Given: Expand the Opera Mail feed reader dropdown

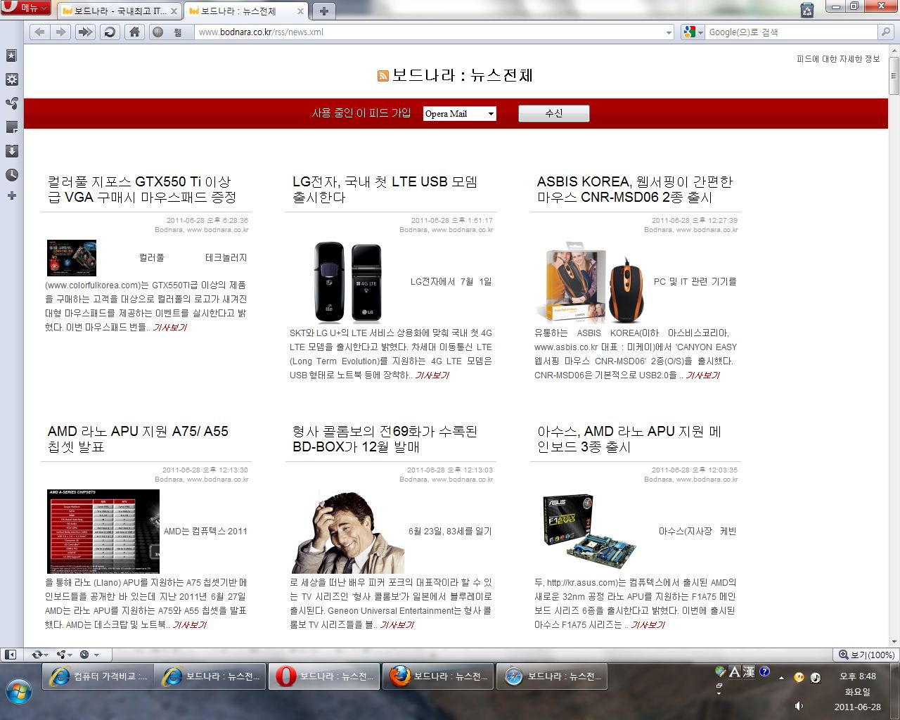Looking at the screenshot, I should point(460,114).
